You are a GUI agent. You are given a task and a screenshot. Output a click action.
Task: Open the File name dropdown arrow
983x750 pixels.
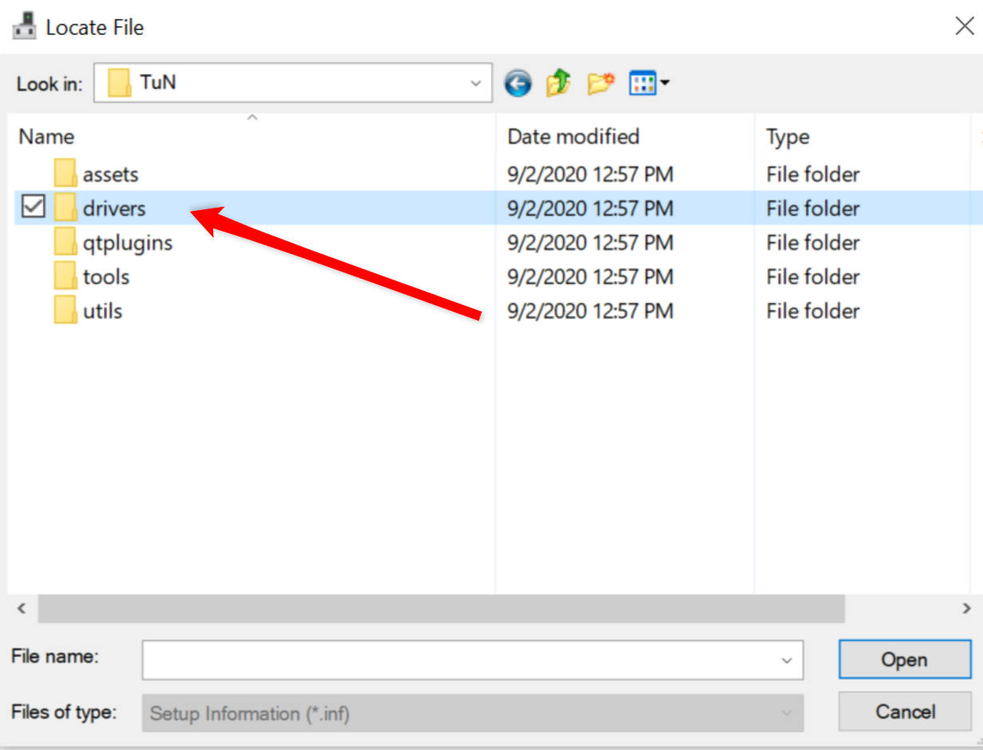pyautogui.click(x=787, y=660)
